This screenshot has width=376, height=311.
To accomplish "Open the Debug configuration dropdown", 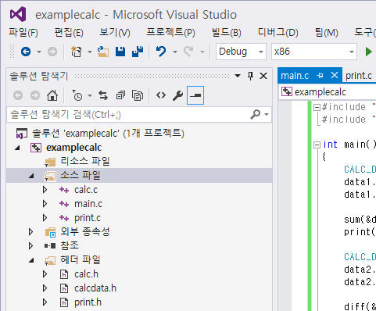I will tap(261, 52).
